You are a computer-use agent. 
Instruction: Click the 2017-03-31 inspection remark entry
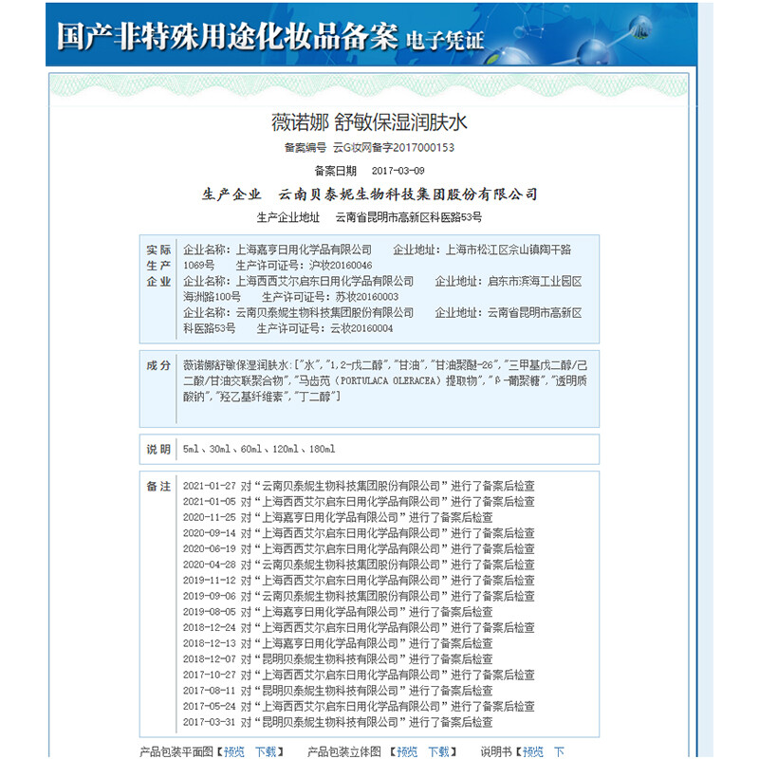337,722
